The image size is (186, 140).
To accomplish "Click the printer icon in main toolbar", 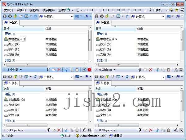I will click(x=171, y=10).
